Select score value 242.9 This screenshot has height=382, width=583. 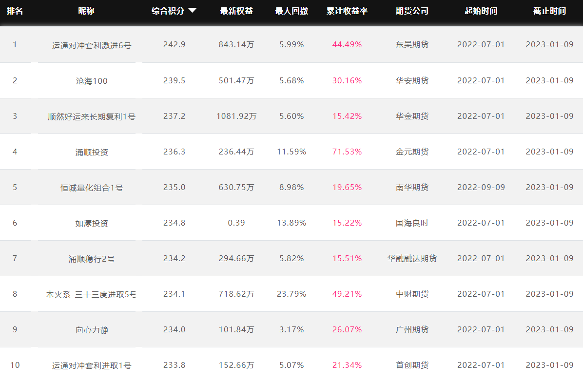(174, 45)
